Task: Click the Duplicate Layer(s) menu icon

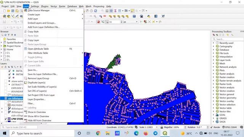Action: (26, 83)
